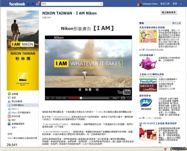Open the SK-II Steiff bear ad title

(158, 124)
